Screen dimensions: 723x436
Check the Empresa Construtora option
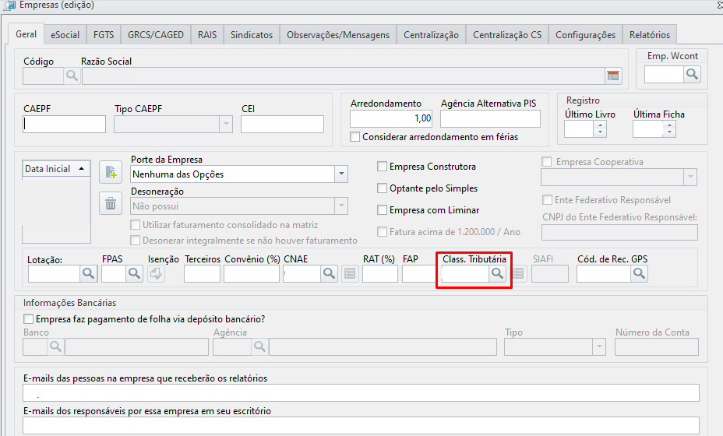[x=382, y=167]
